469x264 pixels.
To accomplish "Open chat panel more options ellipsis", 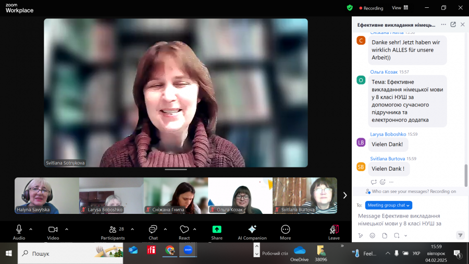I will pos(443,25).
